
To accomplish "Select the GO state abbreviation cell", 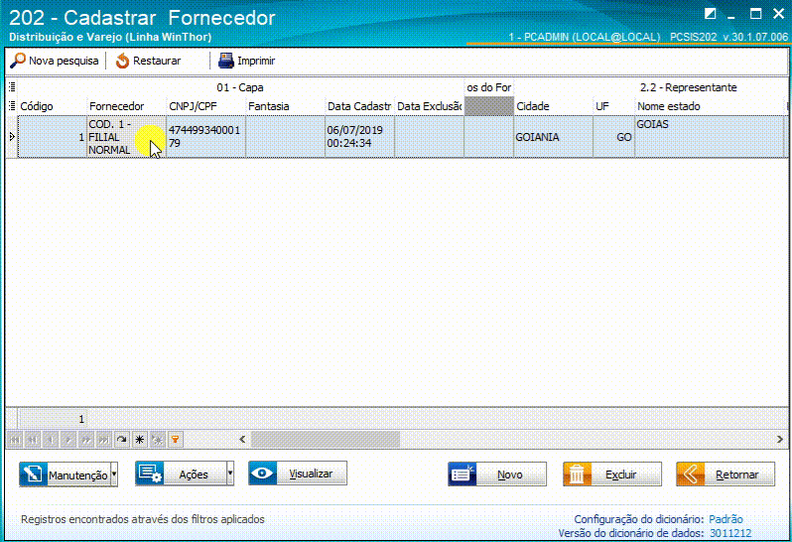I will coord(613,137).
